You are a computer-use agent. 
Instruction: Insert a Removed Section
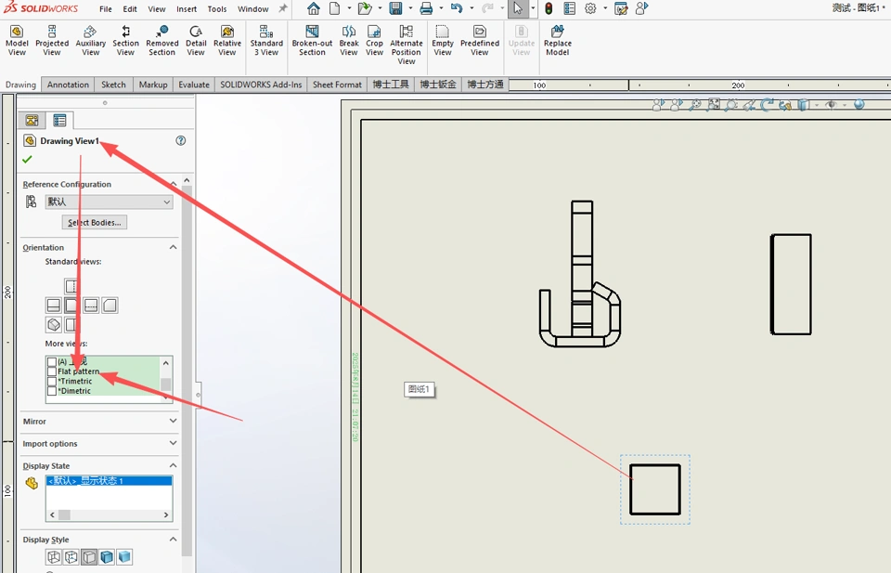click(x=161, y=40)
